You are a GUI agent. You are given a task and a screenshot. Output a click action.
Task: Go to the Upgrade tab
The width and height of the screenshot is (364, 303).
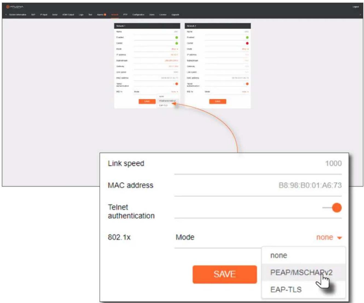[x=175, y=15]
